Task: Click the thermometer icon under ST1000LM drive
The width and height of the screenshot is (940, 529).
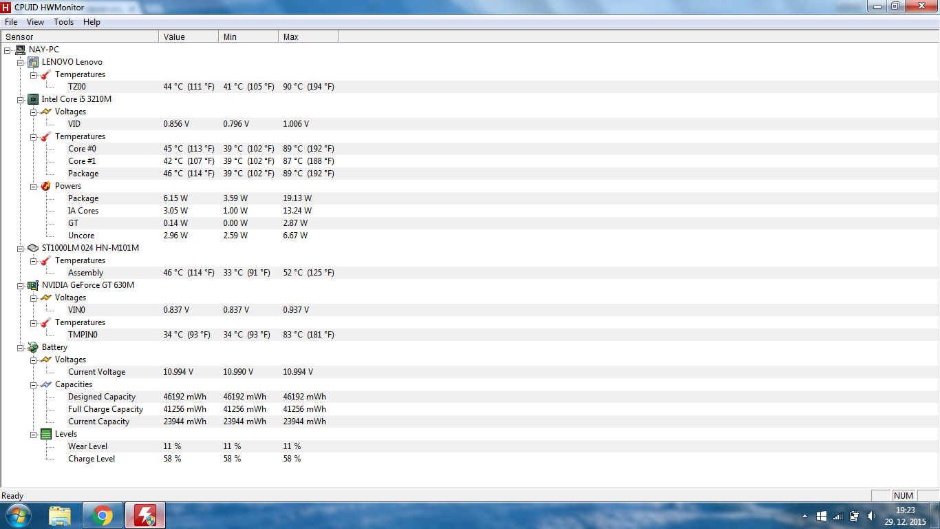Action: click(46, 260)
